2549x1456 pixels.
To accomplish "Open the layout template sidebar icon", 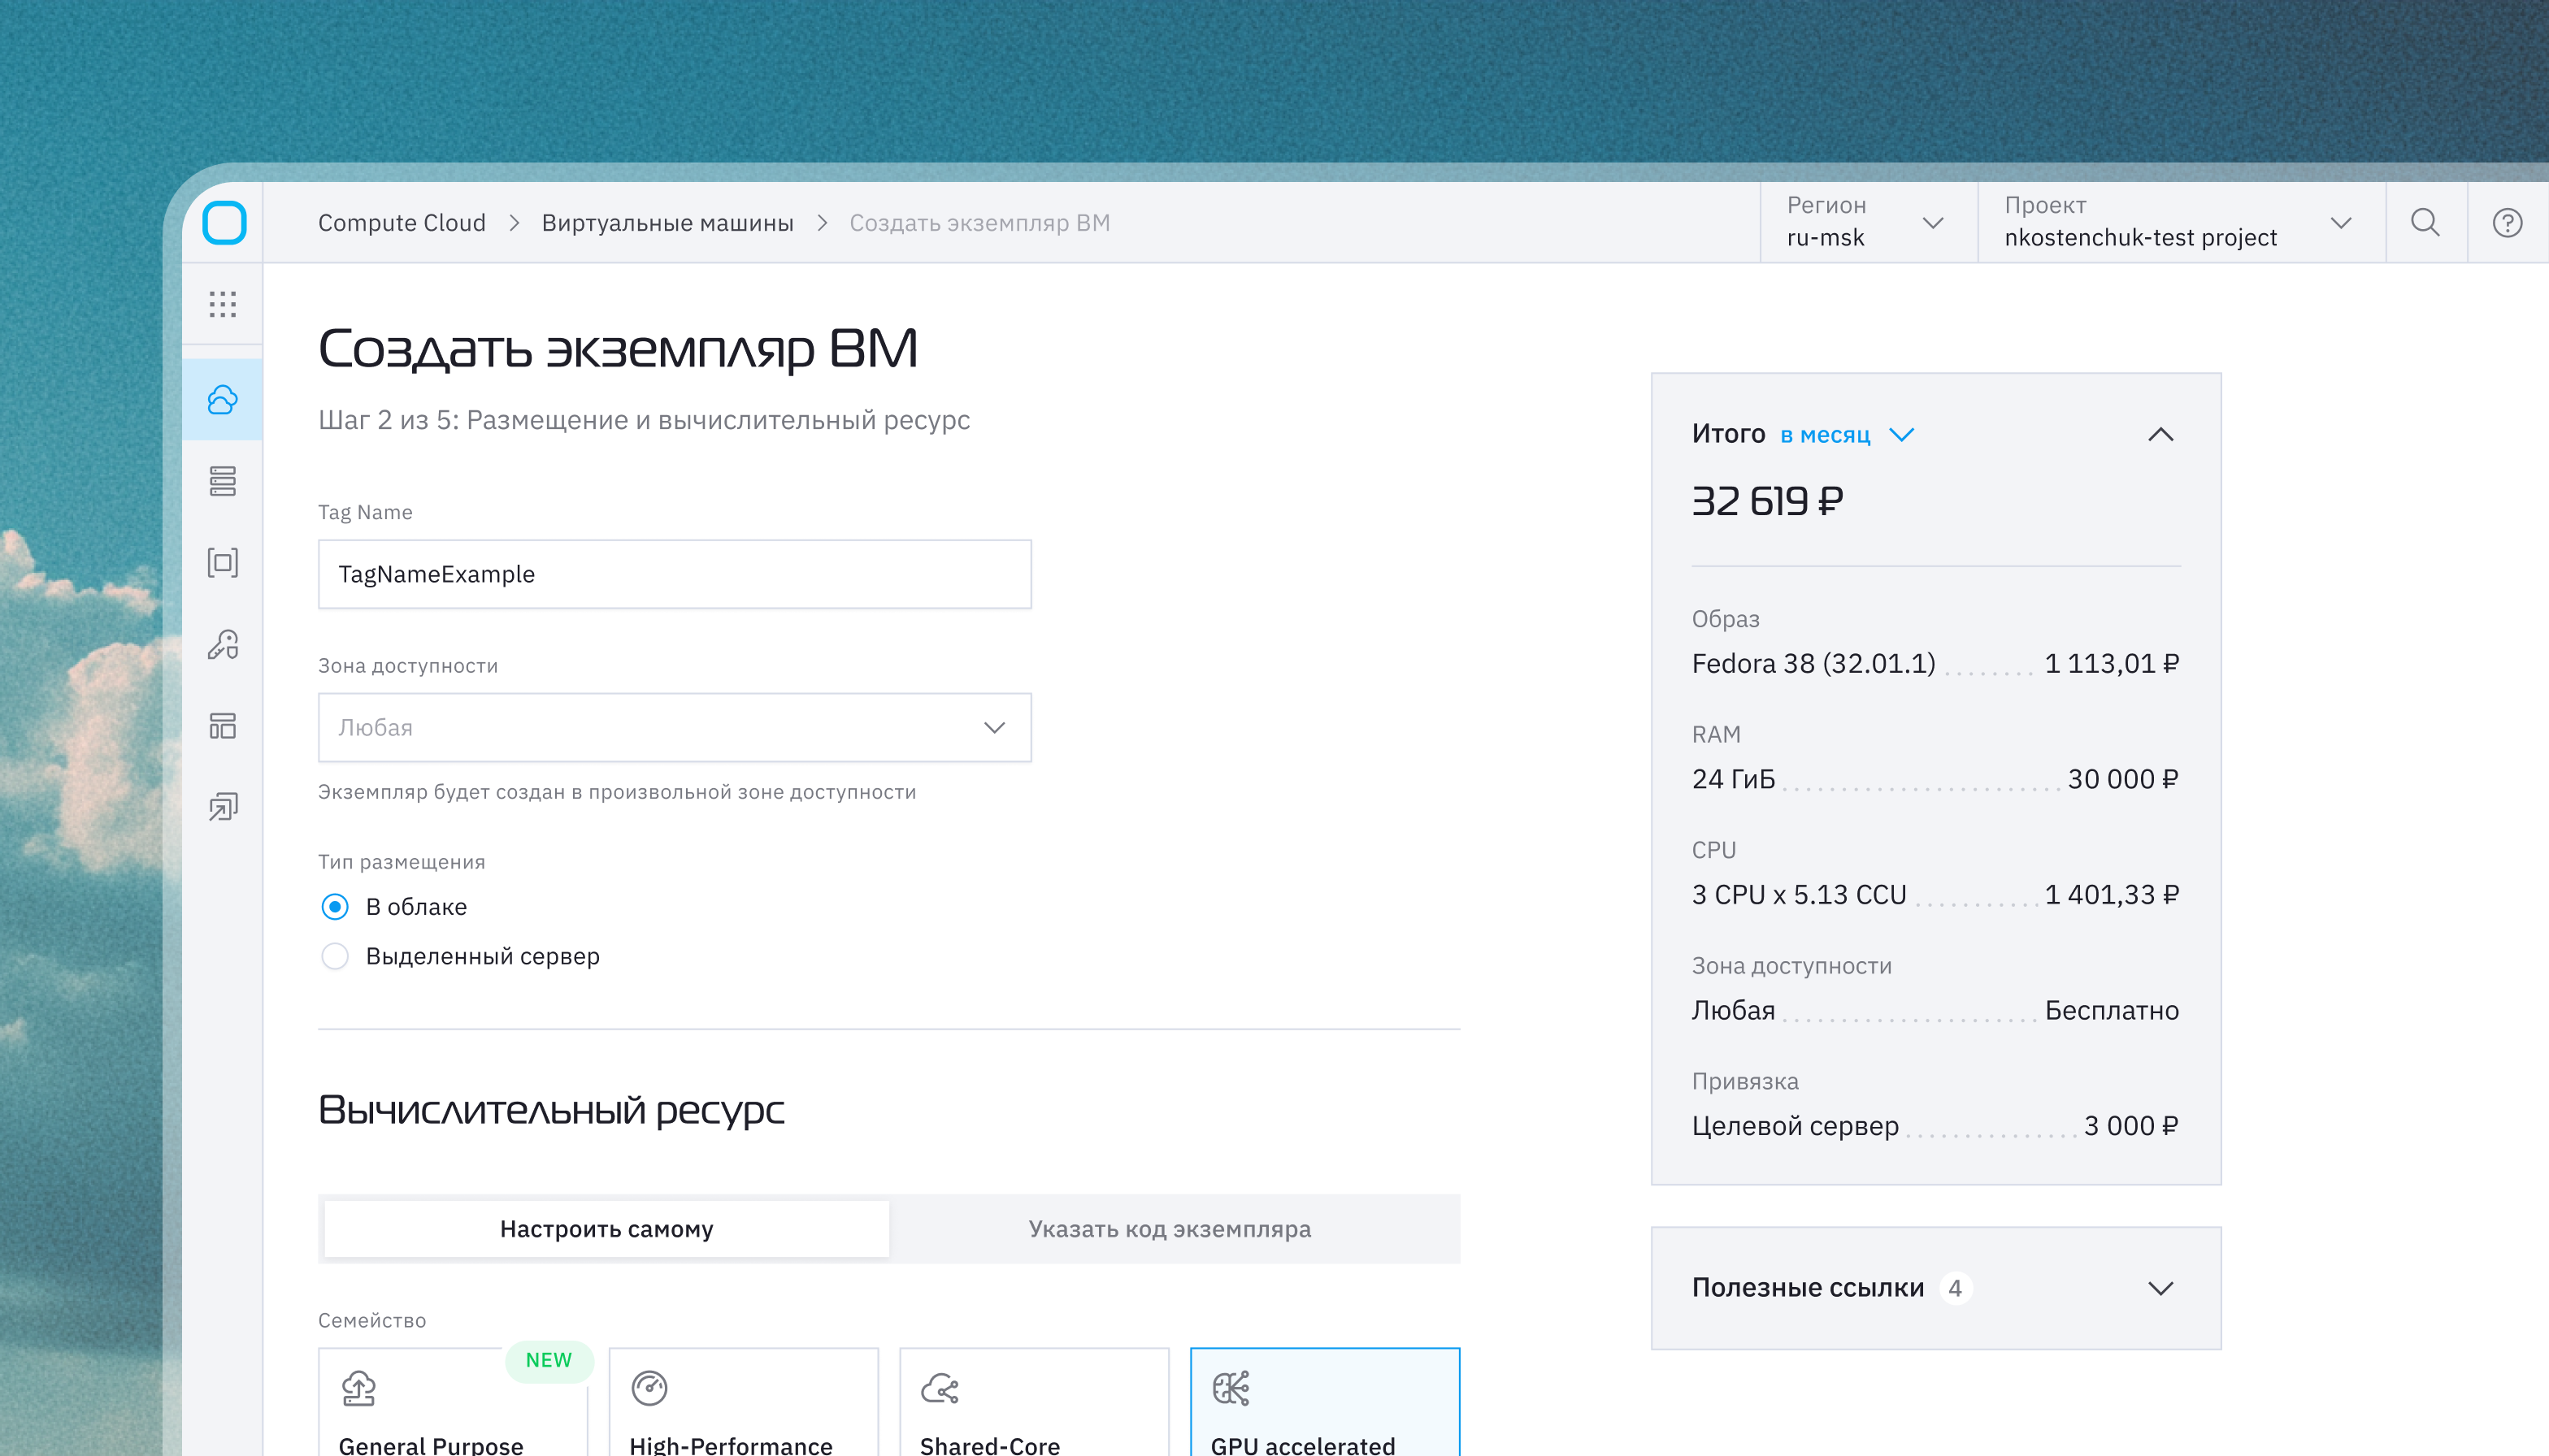I will coord(223,725).
